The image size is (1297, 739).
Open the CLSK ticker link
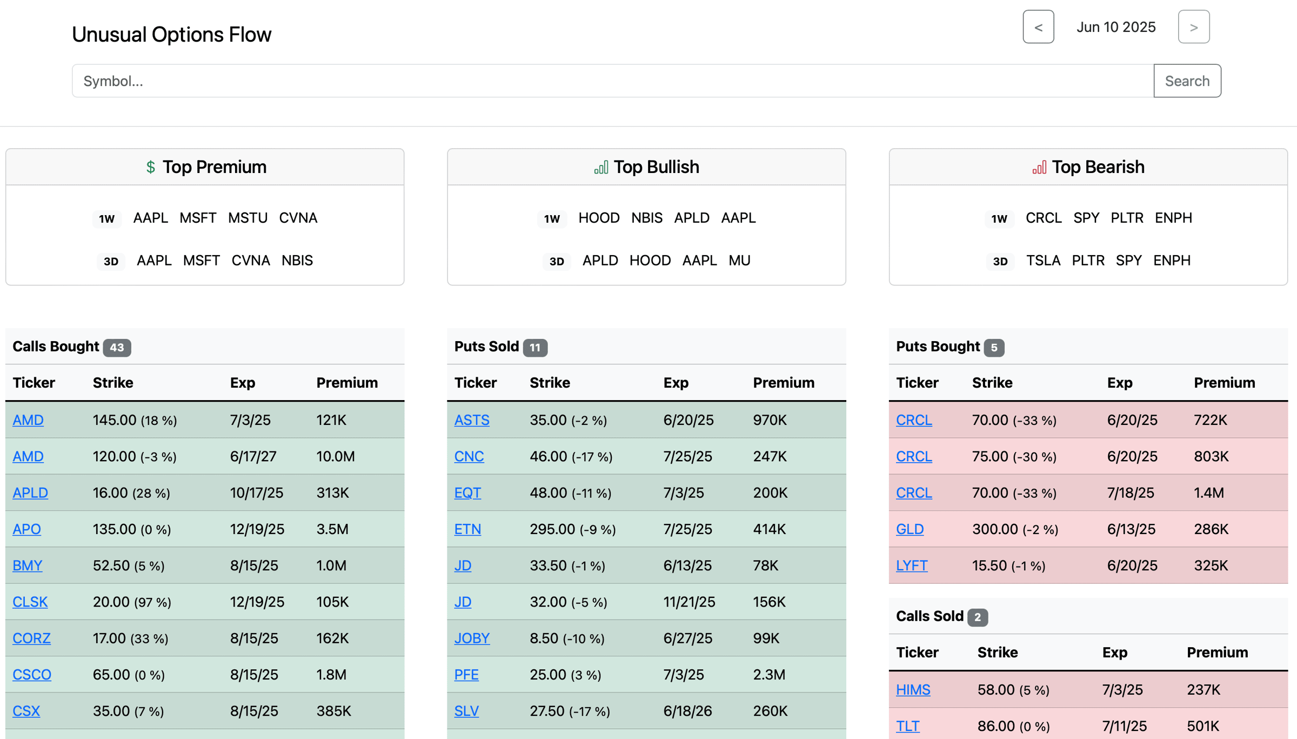[30, 602]
